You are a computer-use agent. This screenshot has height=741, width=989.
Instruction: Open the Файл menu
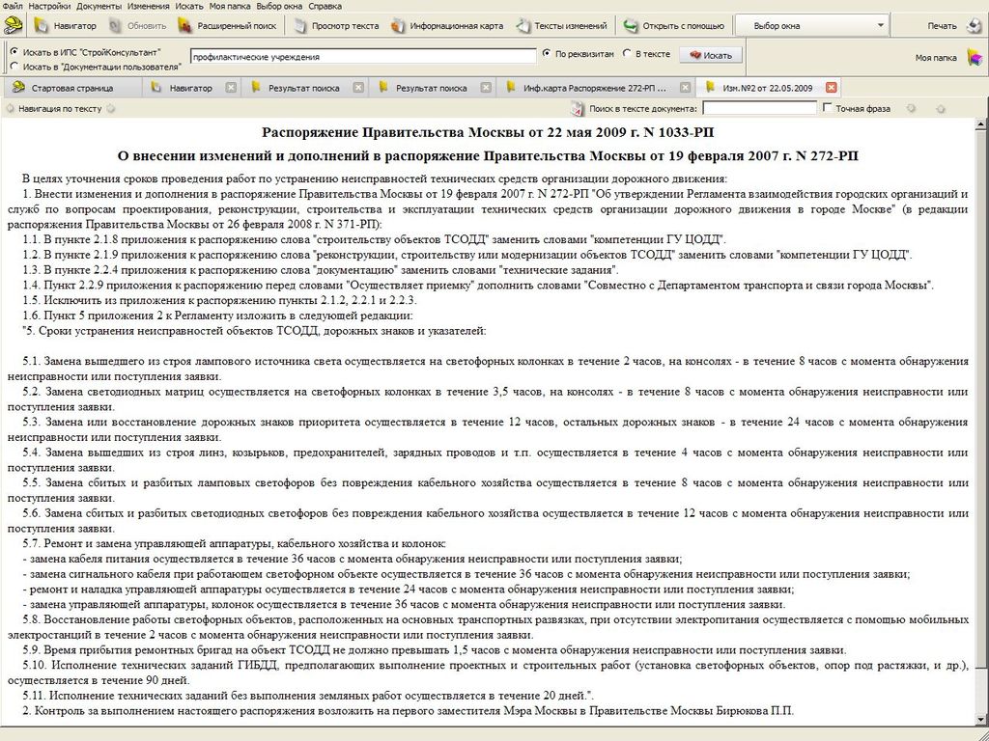pos(13,6)
